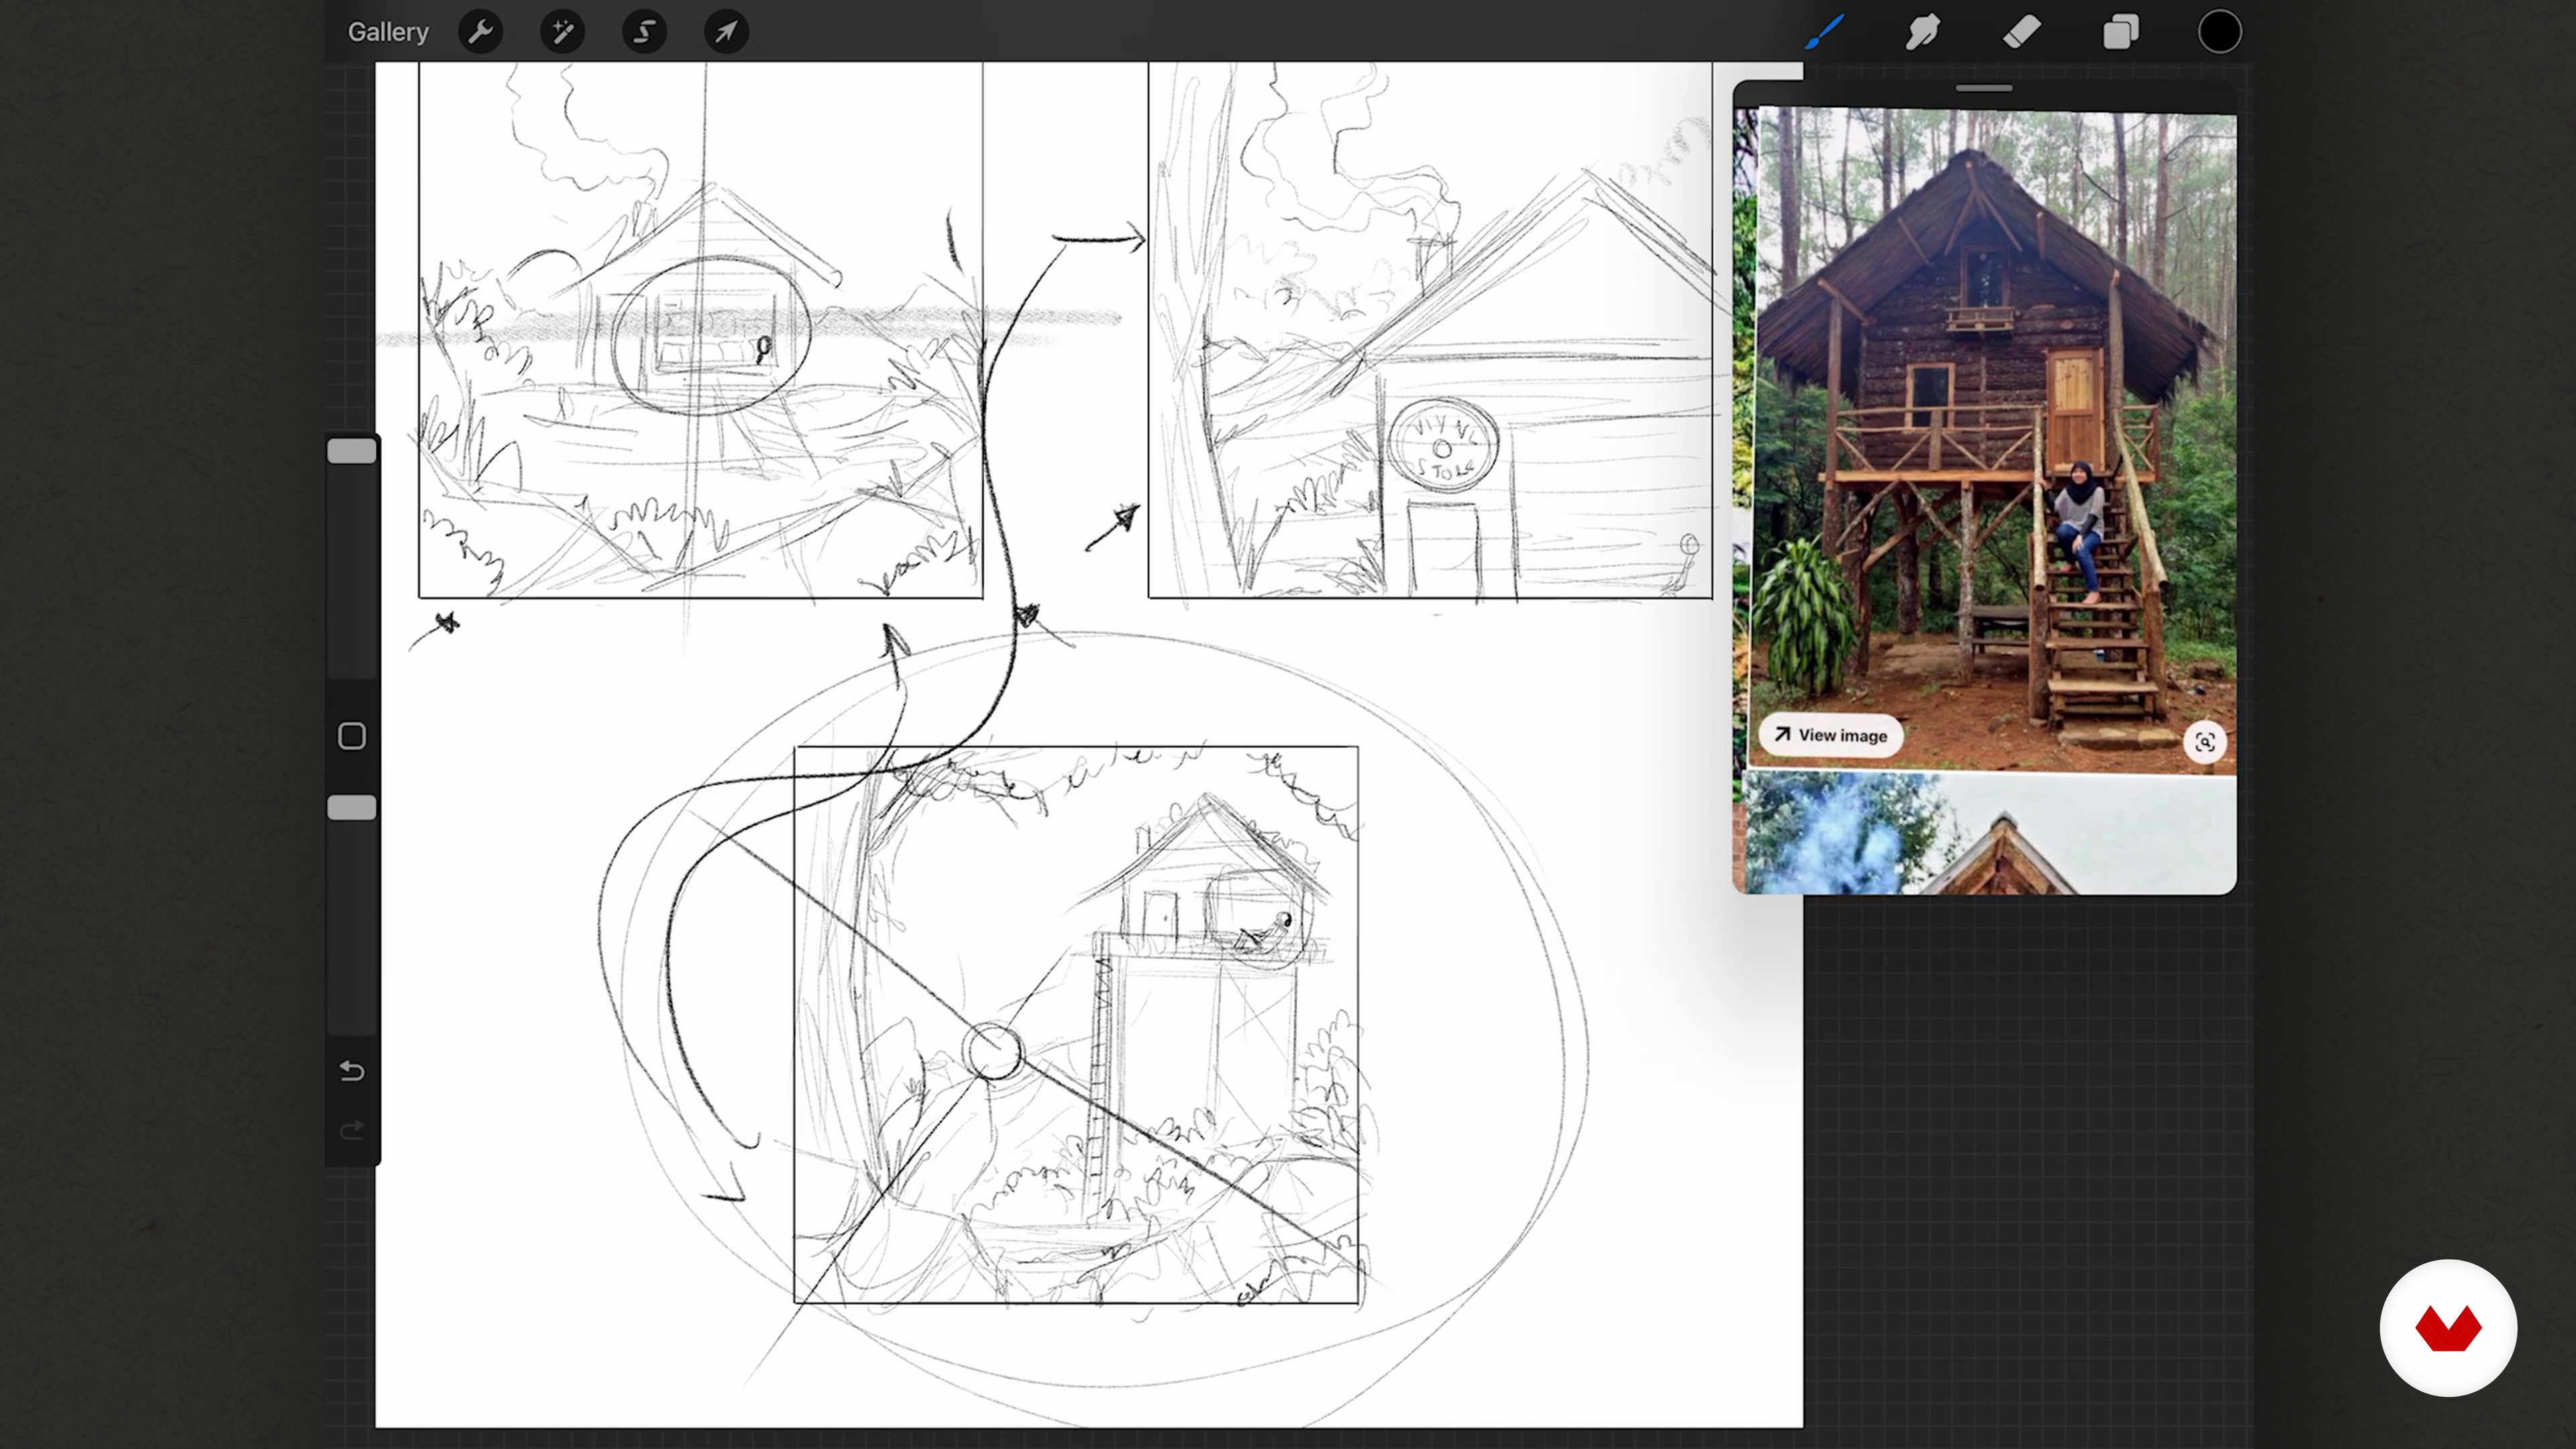Screen dimensions: 2576x1449
Task: Adjust the brush opacity slider handle
Action: 352,808
